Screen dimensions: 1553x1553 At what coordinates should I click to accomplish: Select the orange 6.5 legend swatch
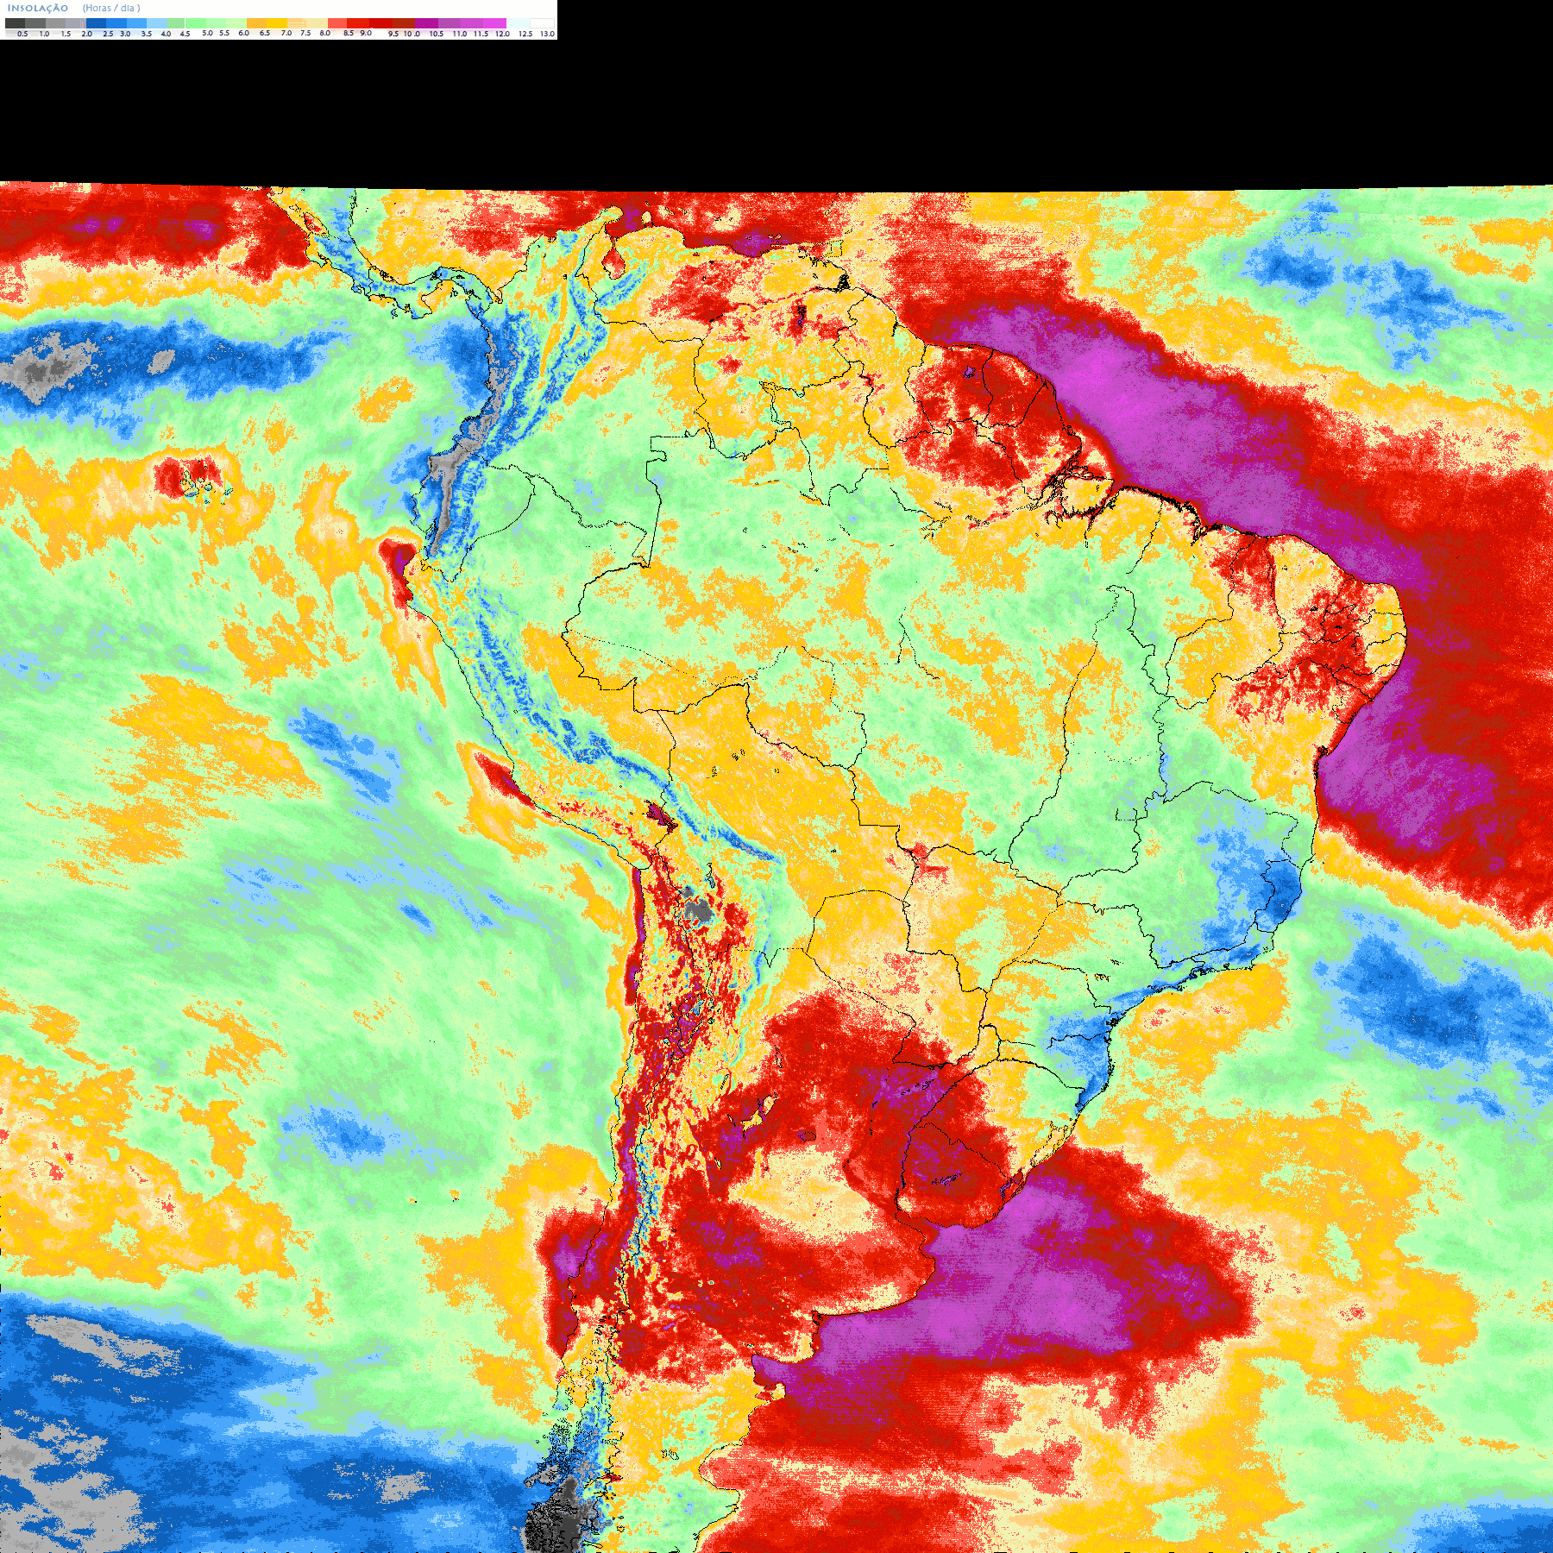point(256,23)
